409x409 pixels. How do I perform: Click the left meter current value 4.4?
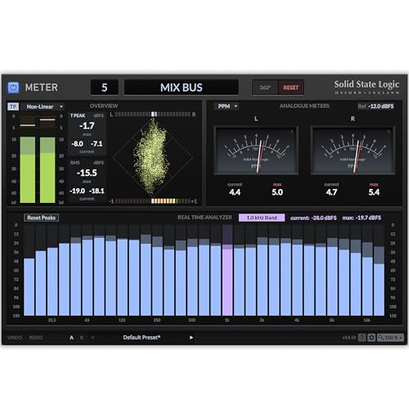pyautogui.click(x=235, y=192)
